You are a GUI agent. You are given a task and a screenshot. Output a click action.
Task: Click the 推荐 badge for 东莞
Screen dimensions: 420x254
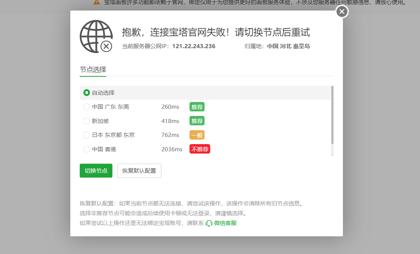(197, 107)
